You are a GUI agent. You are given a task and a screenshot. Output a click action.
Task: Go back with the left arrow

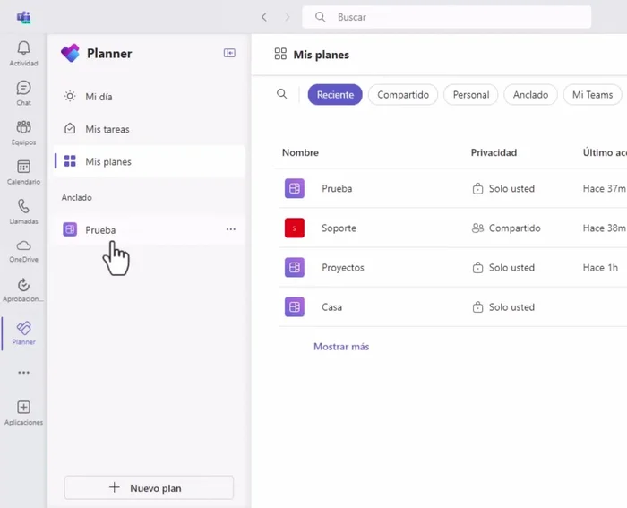pos(264,17)
